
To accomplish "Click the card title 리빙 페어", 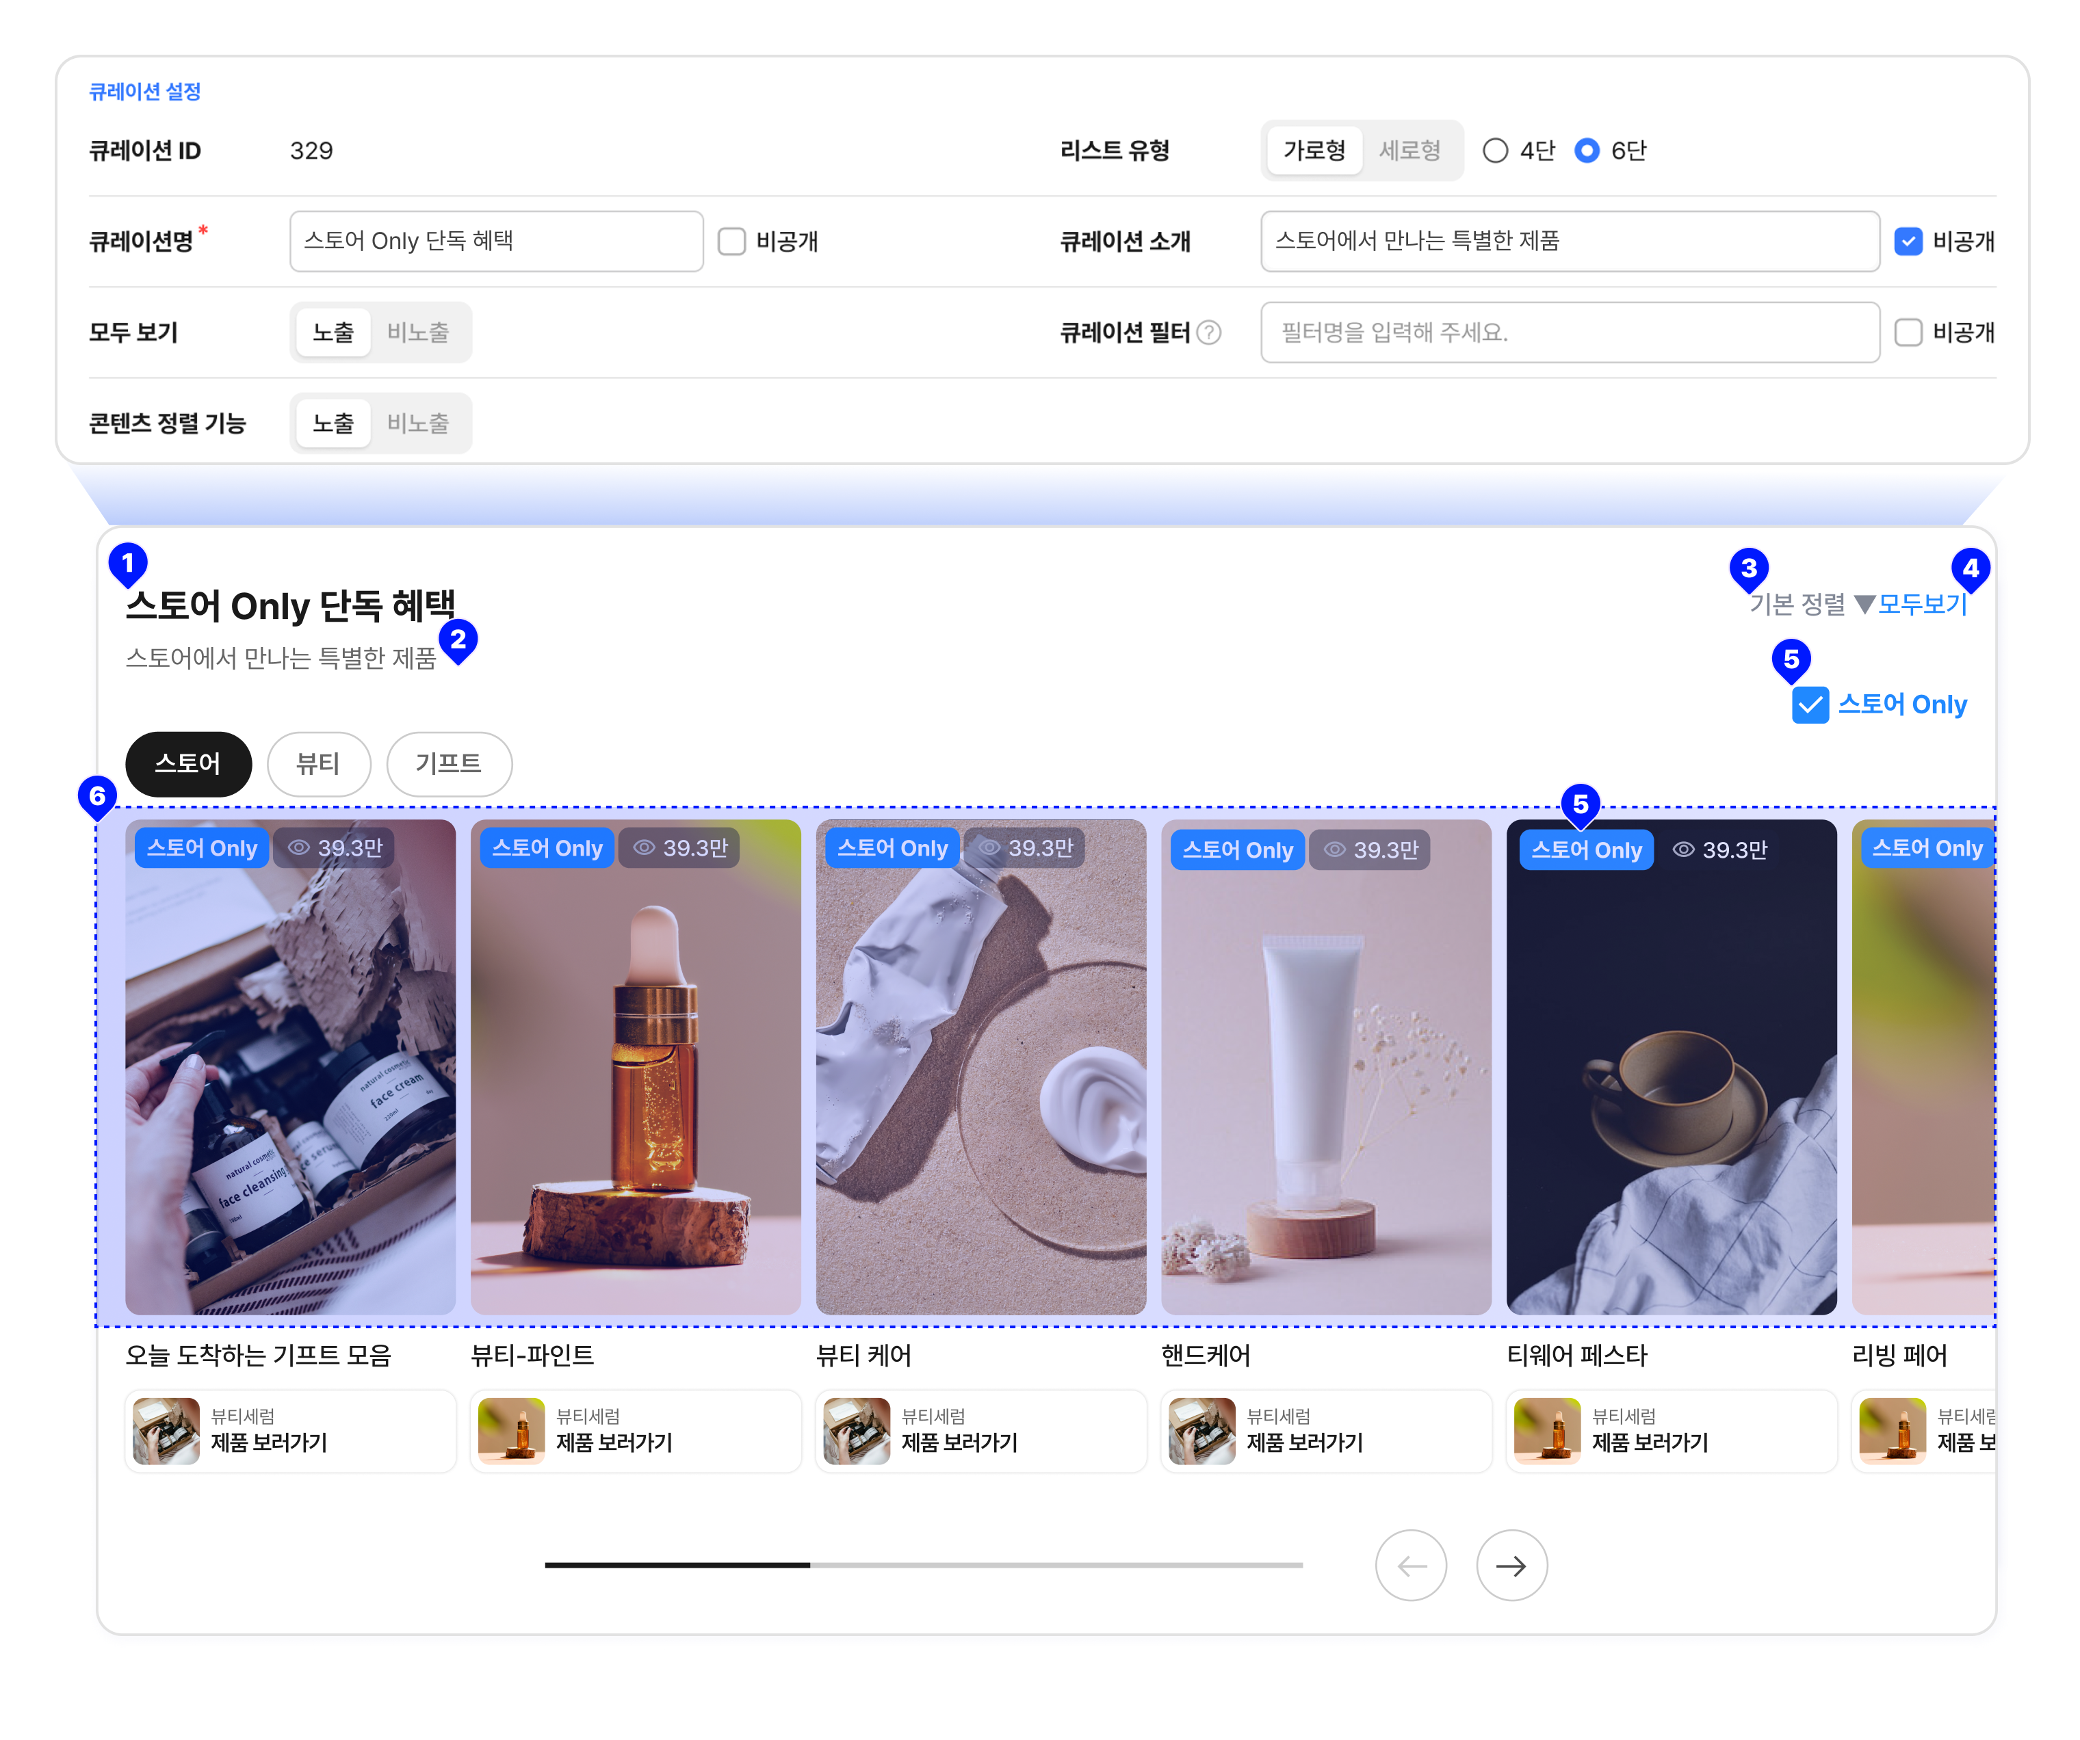I will (x=1900, y=1356).
